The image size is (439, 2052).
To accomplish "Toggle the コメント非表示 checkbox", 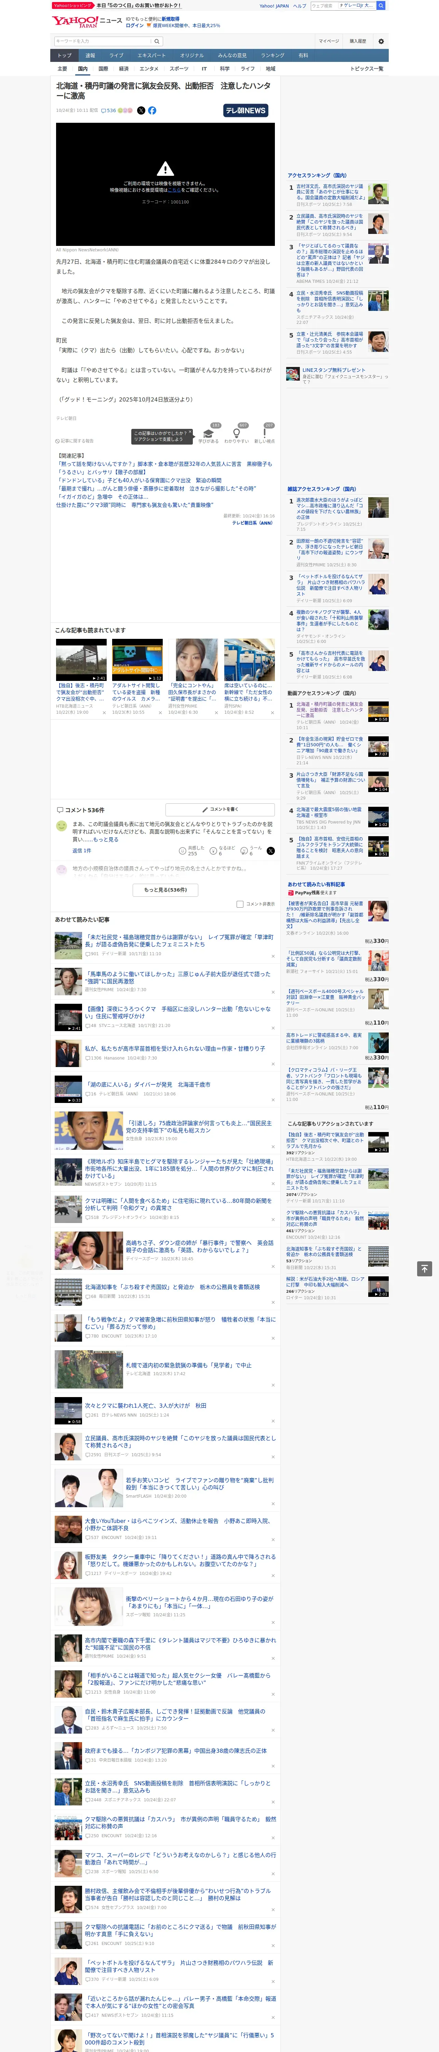I will (x=240, y=904).
